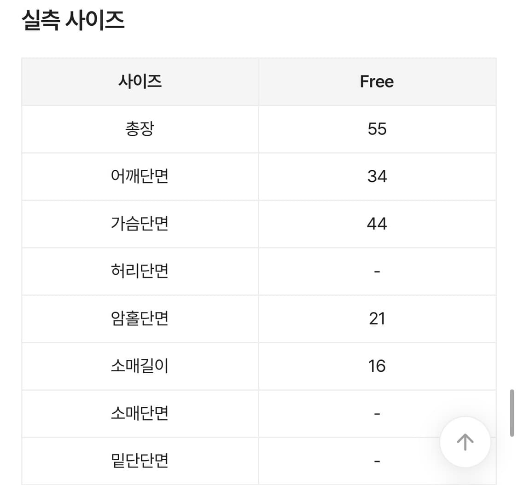Click the value 21 in the table

377,319
